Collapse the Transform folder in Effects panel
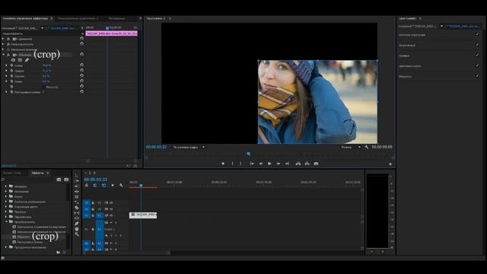 click(6, 221)
